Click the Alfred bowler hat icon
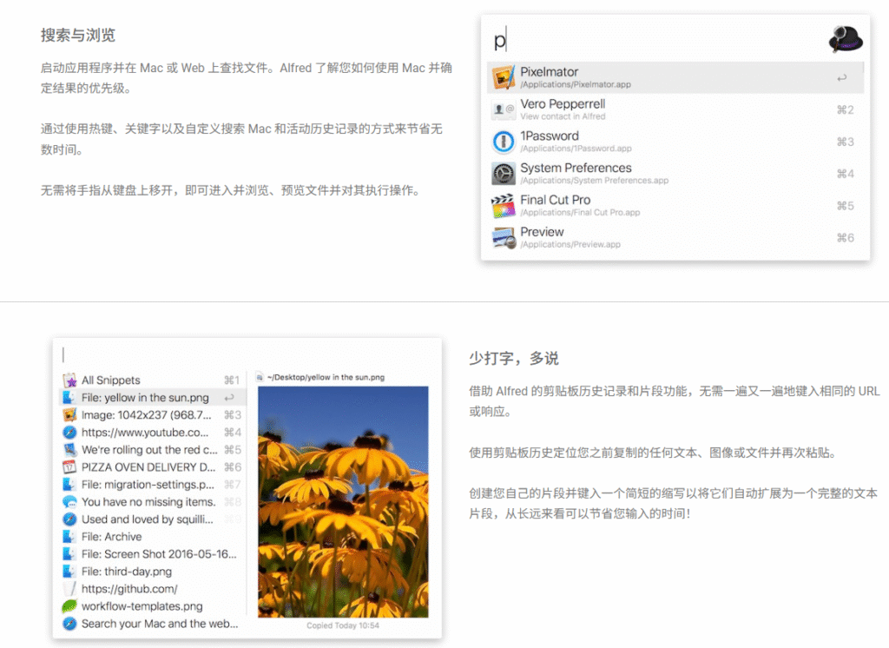 pos(845,38)
